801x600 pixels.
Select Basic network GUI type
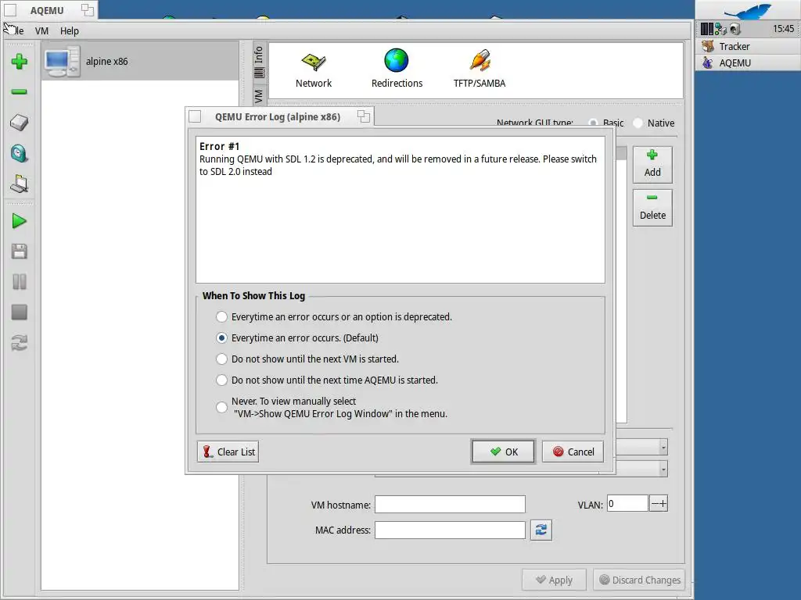pos(607,123)
